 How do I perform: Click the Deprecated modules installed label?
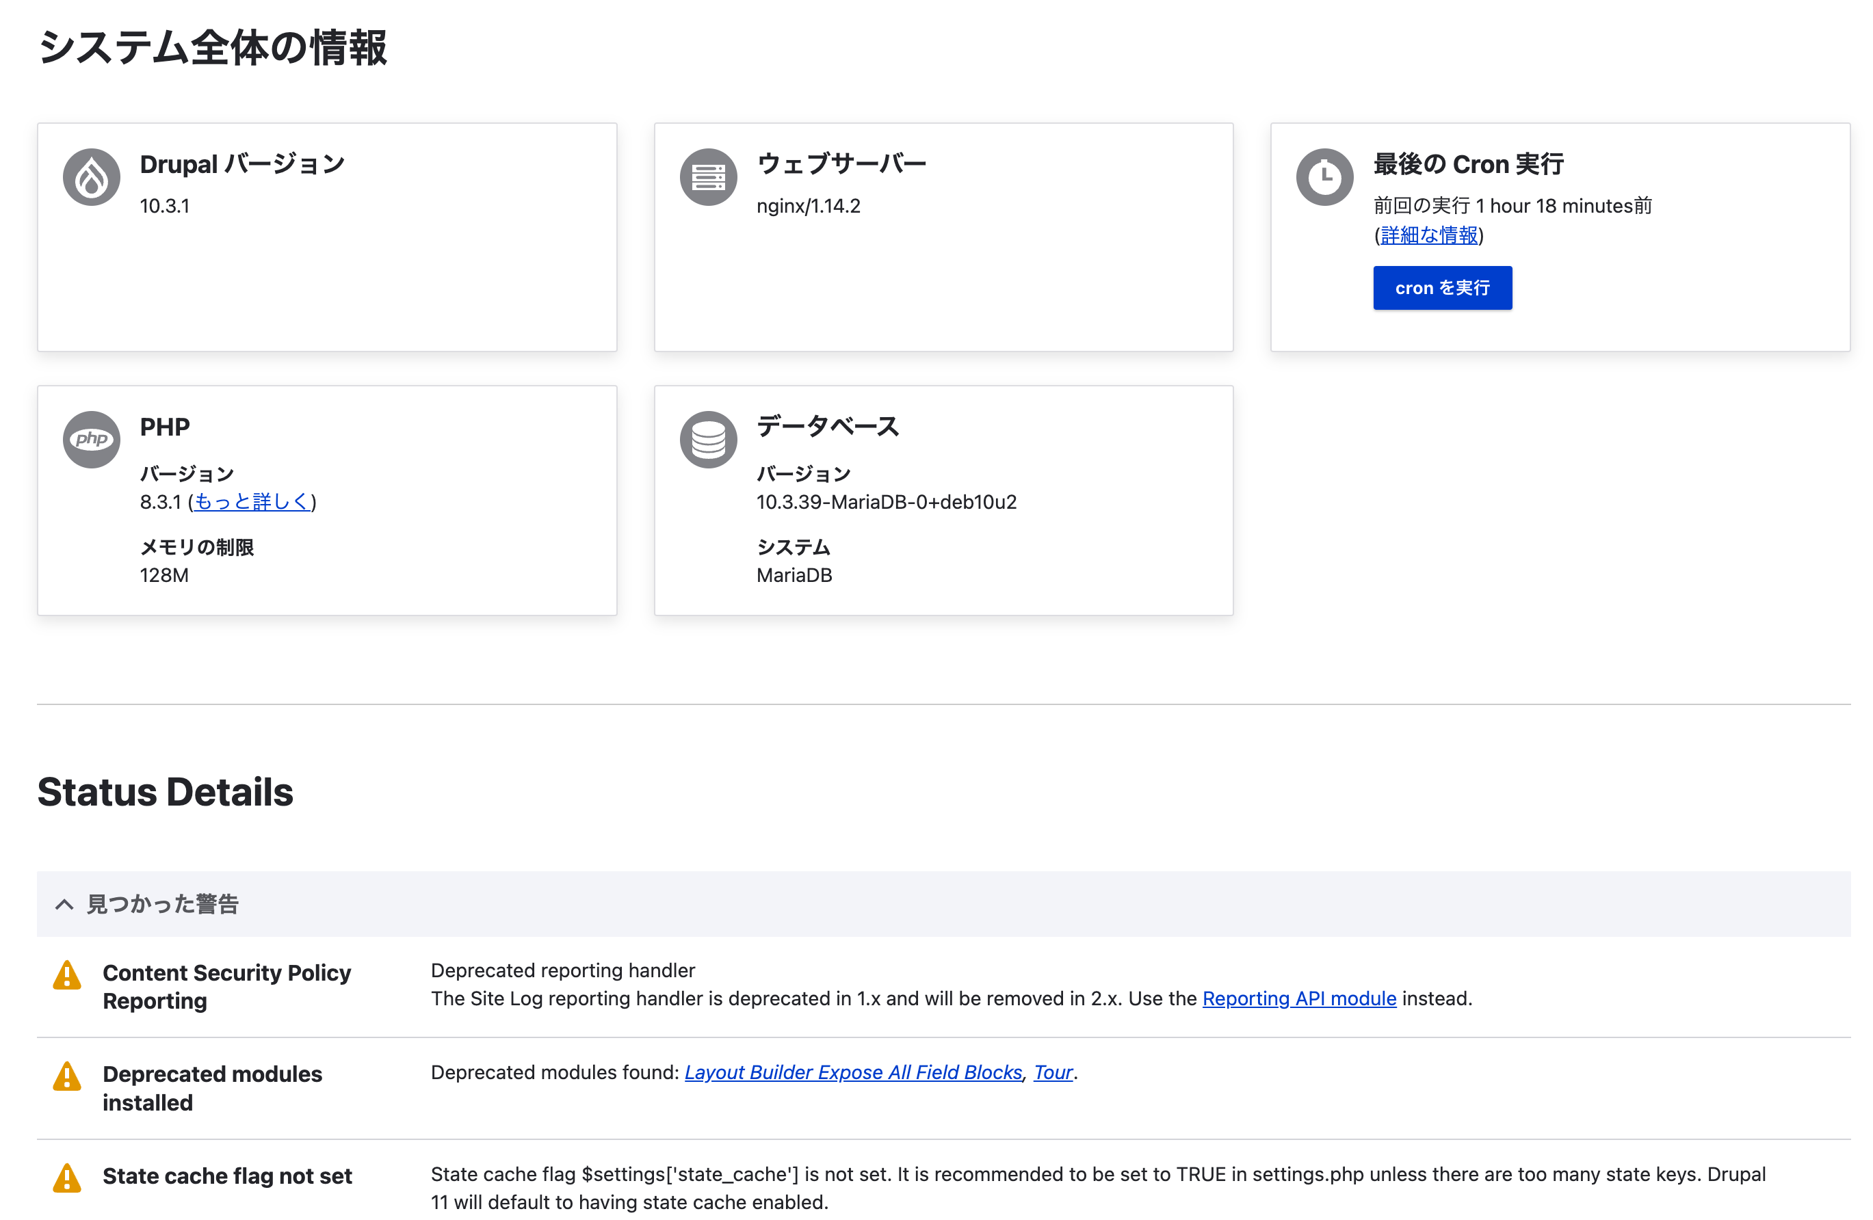(x=213, y=1088)
